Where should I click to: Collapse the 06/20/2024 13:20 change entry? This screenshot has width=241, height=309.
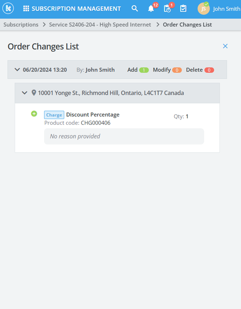click(x=17, y=70)
